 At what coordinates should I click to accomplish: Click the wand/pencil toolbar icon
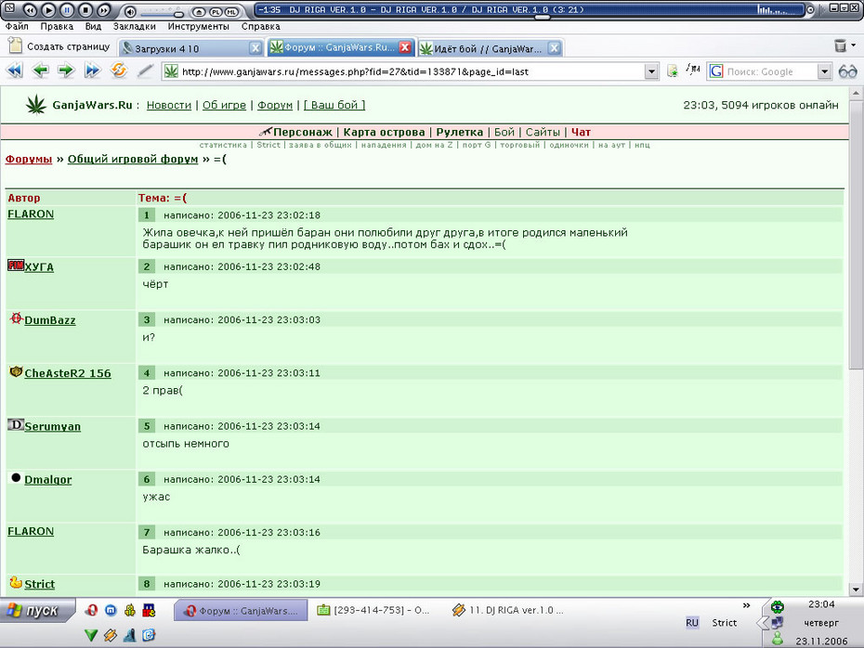pos(145,71)
